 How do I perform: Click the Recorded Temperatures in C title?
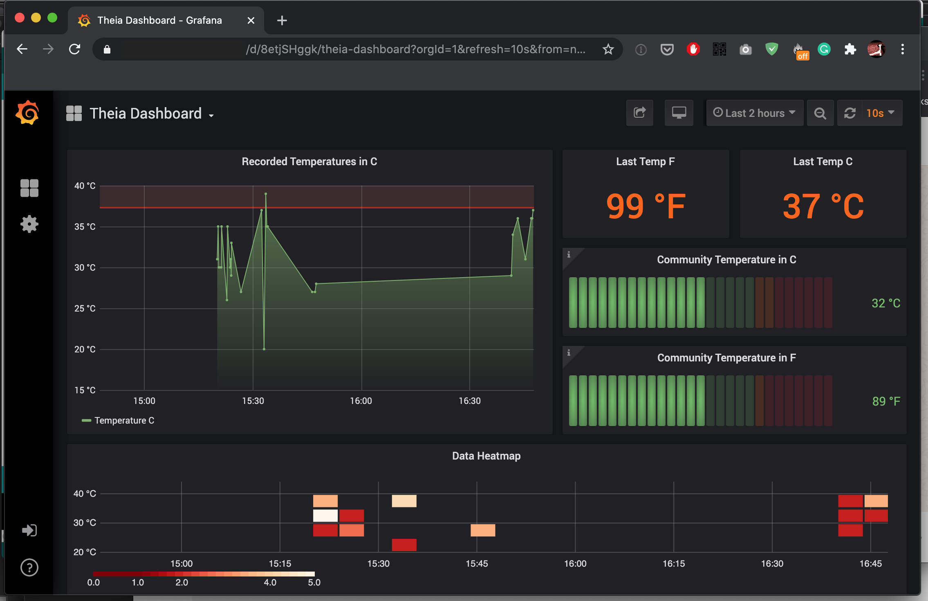pyautogui.click(x=309, y=161)
